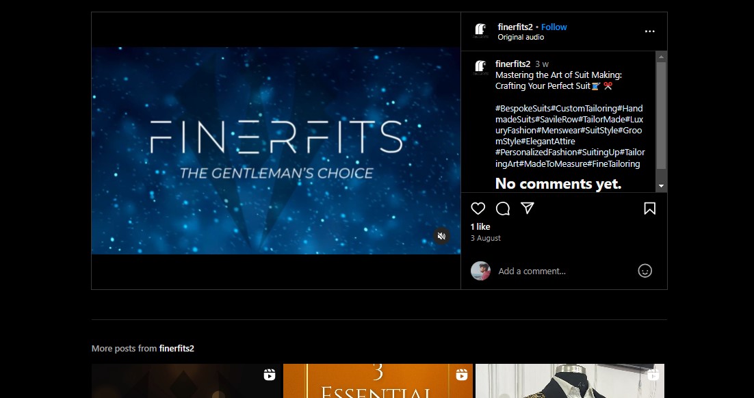Click the finerfits2 avatar beside the caption
754x398 pixels.
(x=480, y=67)
